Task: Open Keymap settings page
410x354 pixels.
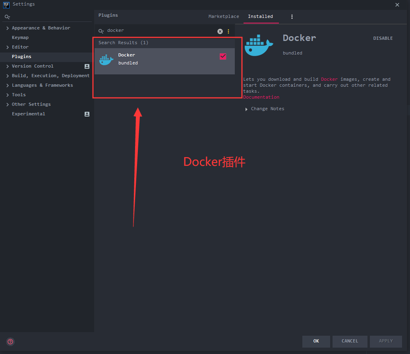Action: point(20,37)
